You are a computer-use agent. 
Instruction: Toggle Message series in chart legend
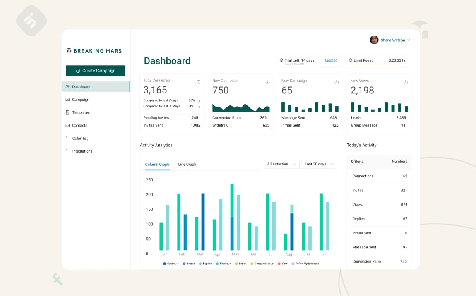point(224,263)
